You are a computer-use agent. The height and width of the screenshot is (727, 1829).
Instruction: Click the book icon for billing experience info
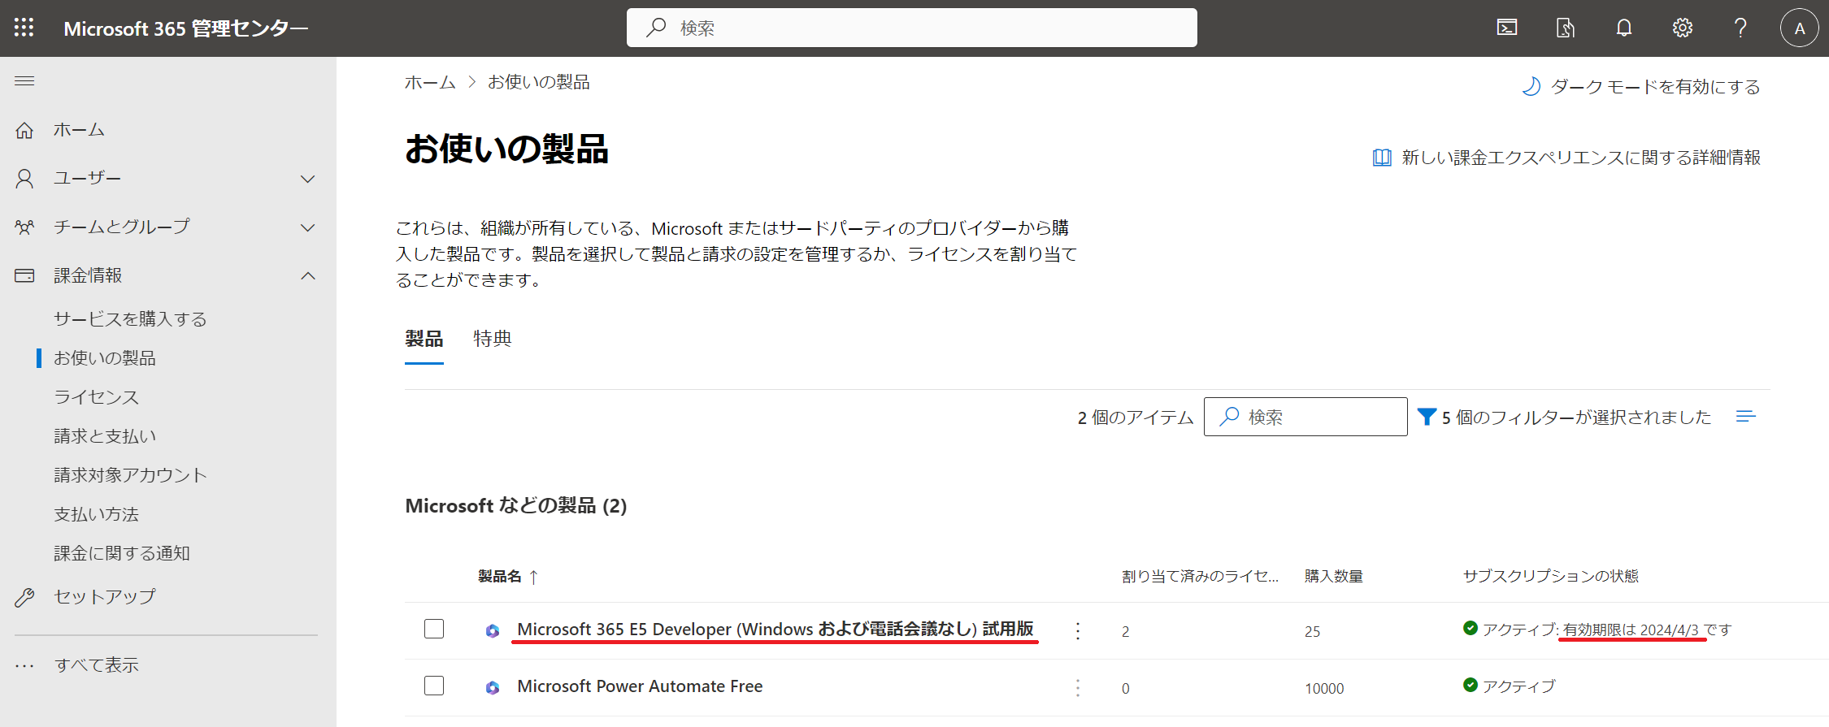tap(1382, 158)
